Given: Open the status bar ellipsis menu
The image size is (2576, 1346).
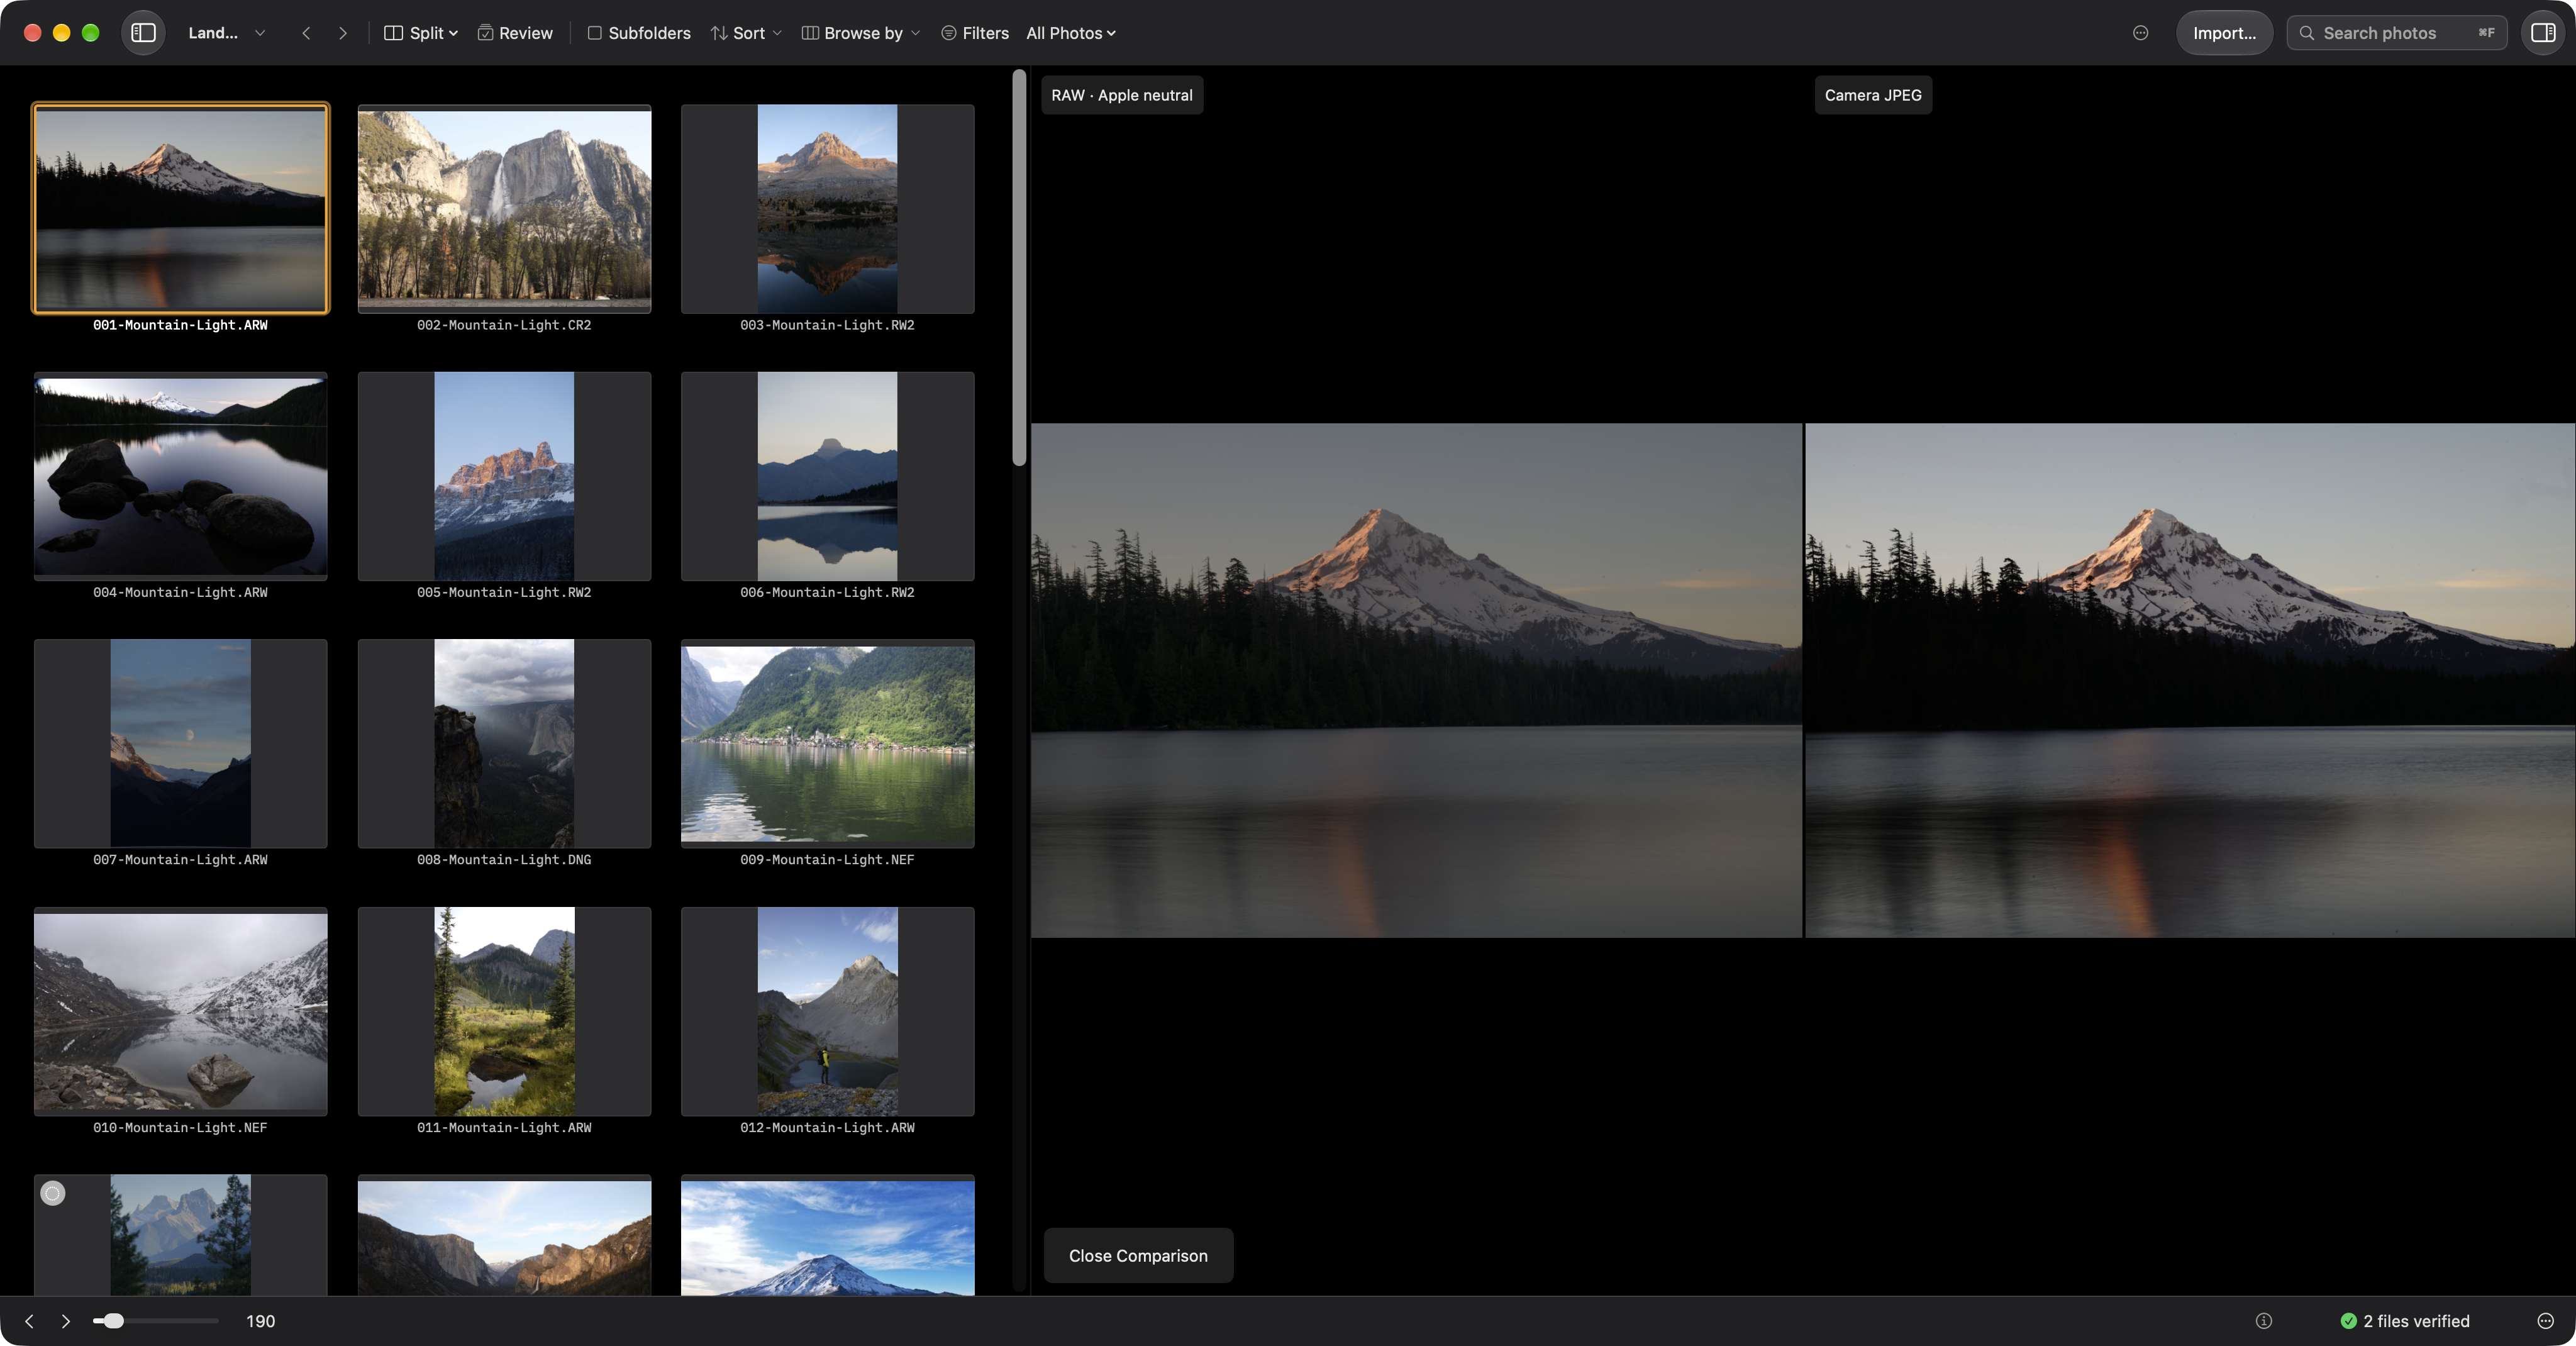Looking at the screenshot, I should pos(2546,1321).
